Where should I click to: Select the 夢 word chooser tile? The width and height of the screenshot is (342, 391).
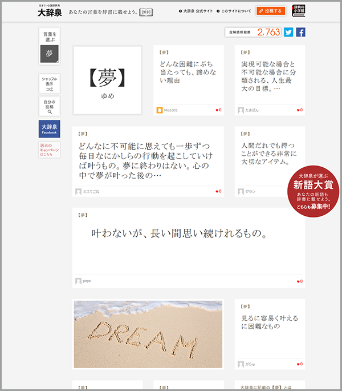50,54
